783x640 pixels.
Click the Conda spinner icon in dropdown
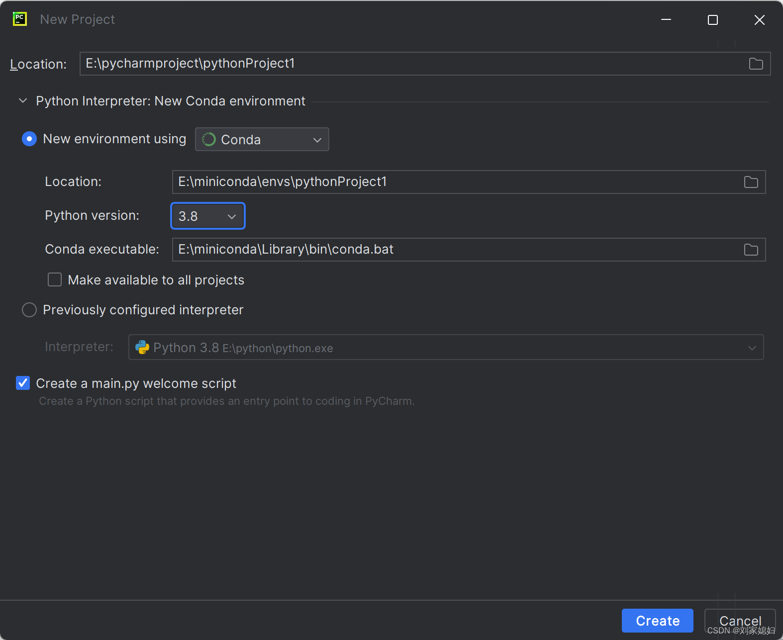[x=209, y=139]
